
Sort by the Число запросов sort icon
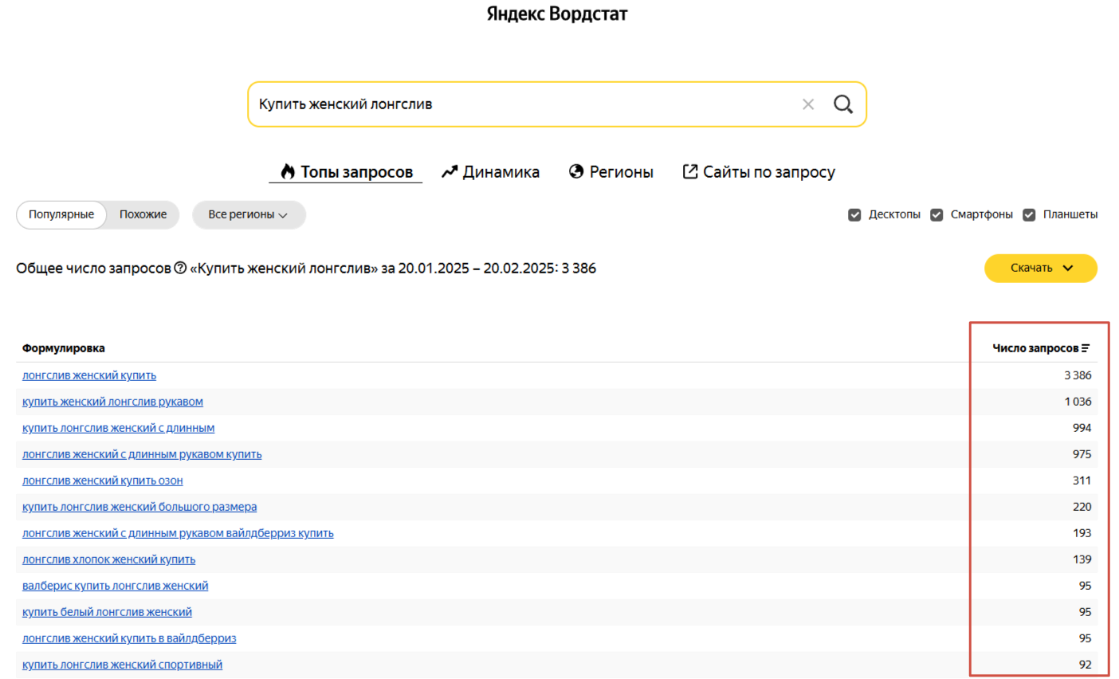pyautogui.click(x=1086, y=348)
